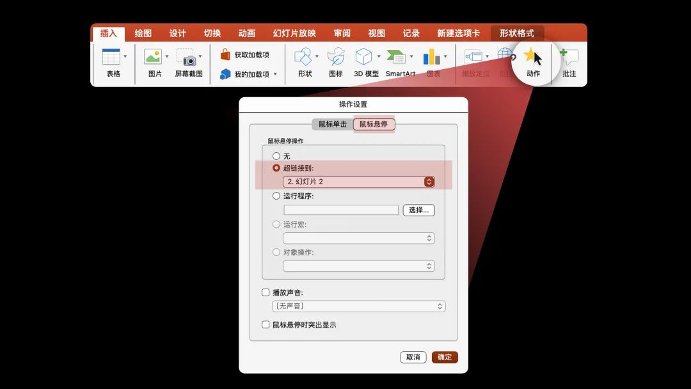This screenshot has height=389, width=691.
Task: Click the 运行程序 text input field
Action: click(x=340, y=210)
